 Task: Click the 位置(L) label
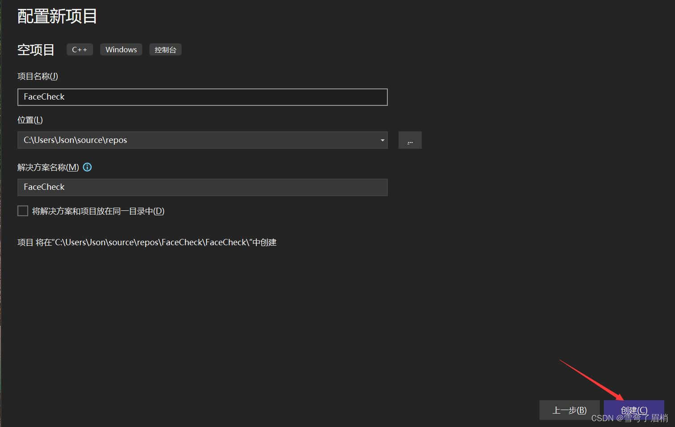pos(30,120)
